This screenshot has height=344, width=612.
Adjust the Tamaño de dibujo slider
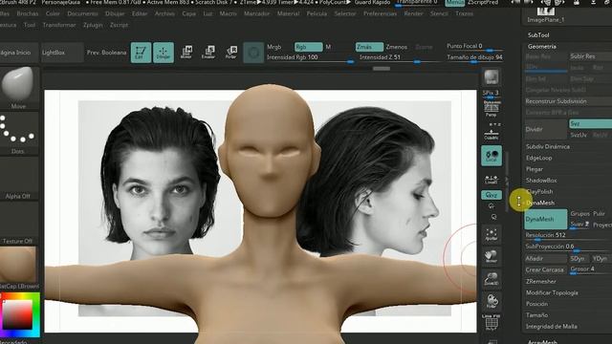(474, 57)
